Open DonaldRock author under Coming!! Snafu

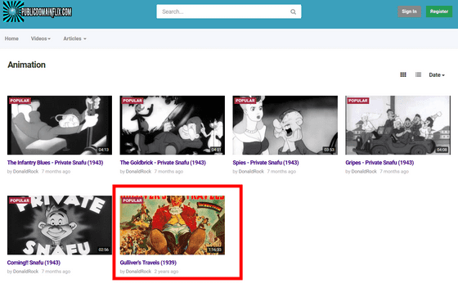pos(25,272)
